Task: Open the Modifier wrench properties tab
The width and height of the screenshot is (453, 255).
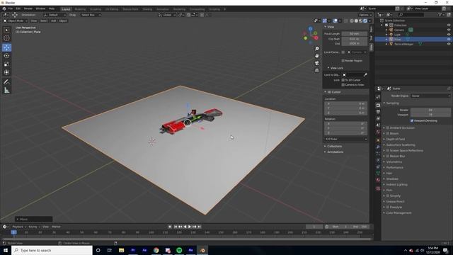Action: pyautogui.click(x=378, y=147)
